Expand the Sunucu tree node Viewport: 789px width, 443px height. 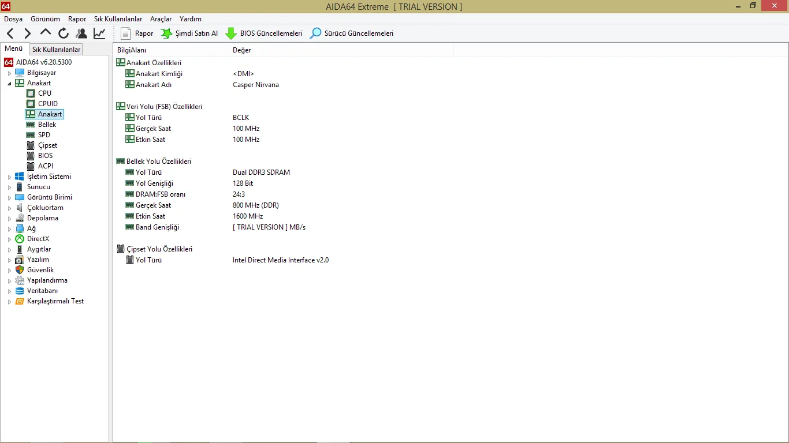coord(10,187)
